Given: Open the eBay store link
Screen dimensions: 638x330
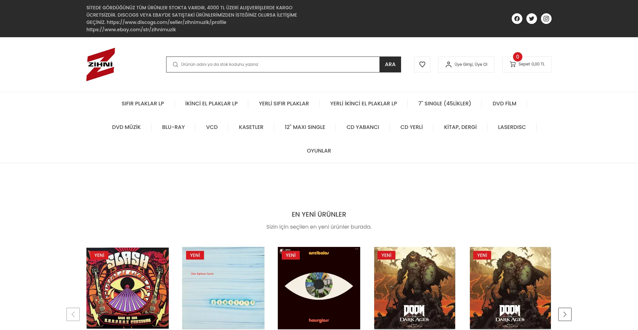Looking at the screenshot, I should click(131, 30).
